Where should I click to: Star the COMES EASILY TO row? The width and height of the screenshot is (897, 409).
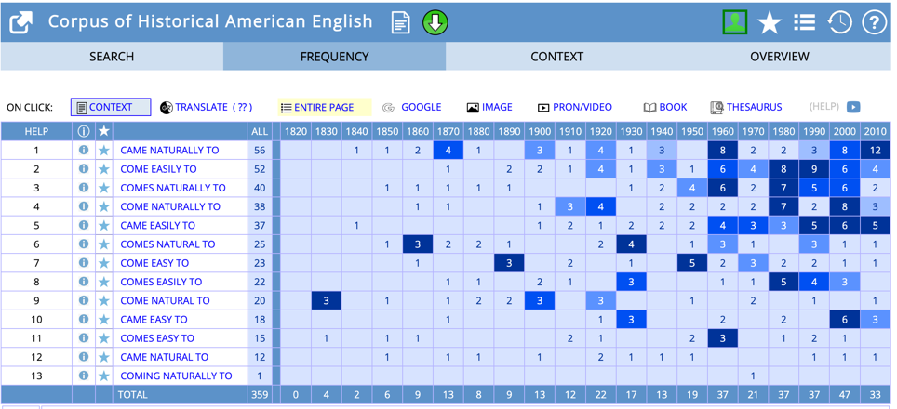103,282
